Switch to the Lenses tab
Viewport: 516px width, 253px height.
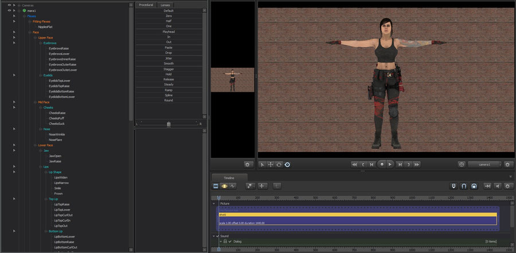coord(165,5)
